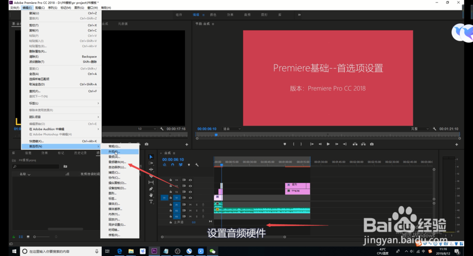Choose 外观(P)... in preferences submenu
The image size is (473, 256).
point(120,152)
